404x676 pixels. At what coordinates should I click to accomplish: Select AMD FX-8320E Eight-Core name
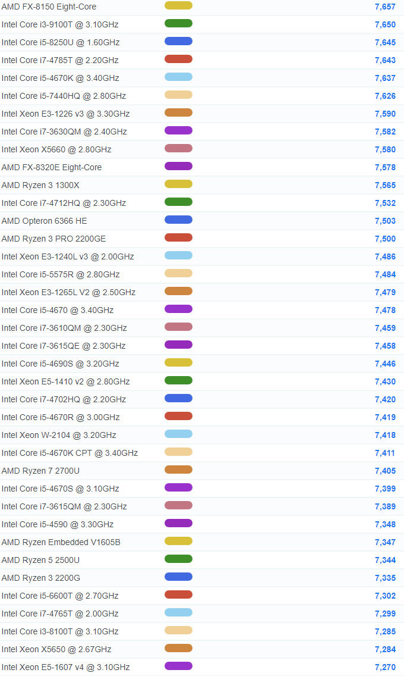tap(52, 167)
